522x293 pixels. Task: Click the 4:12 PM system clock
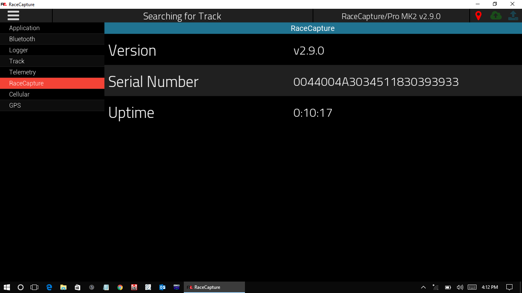click(490, 287)
